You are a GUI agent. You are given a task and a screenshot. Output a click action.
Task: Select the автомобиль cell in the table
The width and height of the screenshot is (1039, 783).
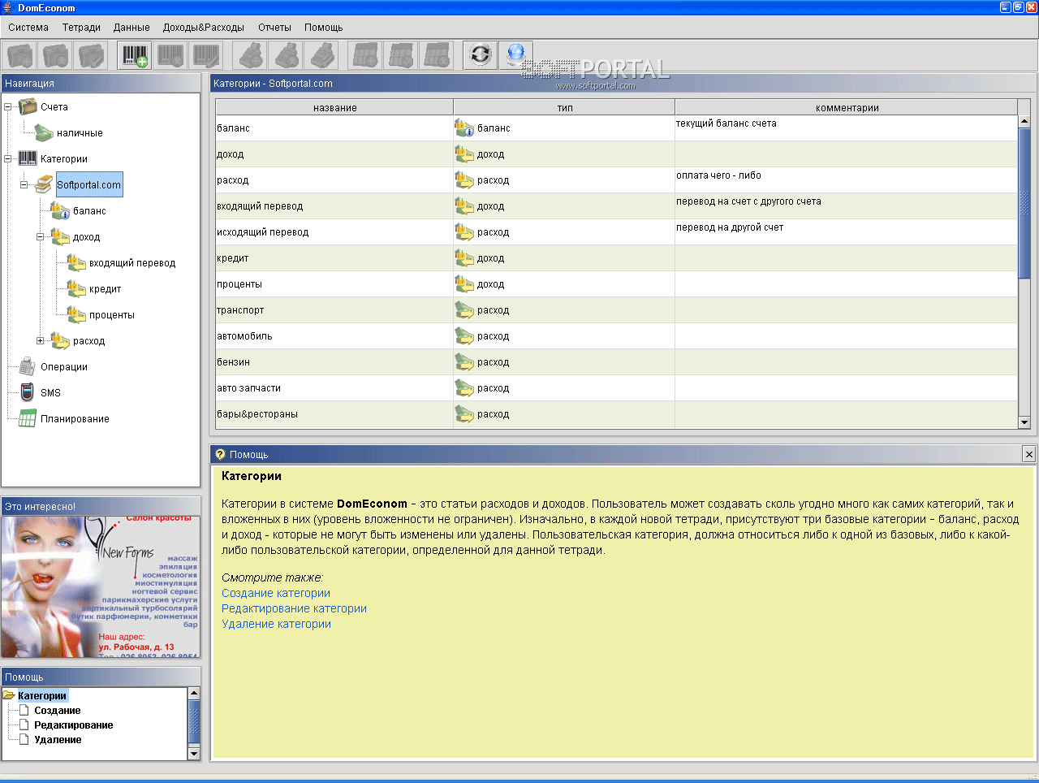click(334, 336)
